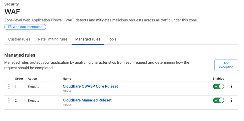Click the Security breadcrumb above WAF
Image resolution: width=244 pixels, height=121 pixels.
tap(12, 4)
